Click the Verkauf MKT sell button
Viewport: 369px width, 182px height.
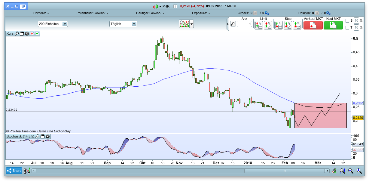(x=313, y=25)
